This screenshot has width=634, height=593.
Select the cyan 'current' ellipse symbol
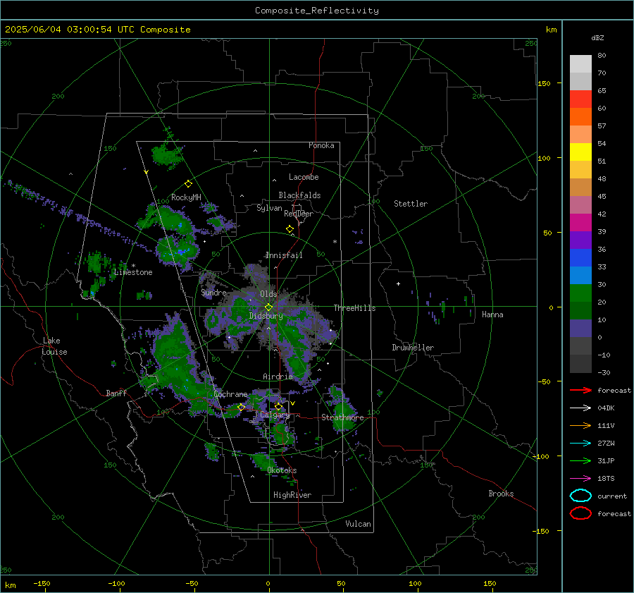[x=580, y=496]
